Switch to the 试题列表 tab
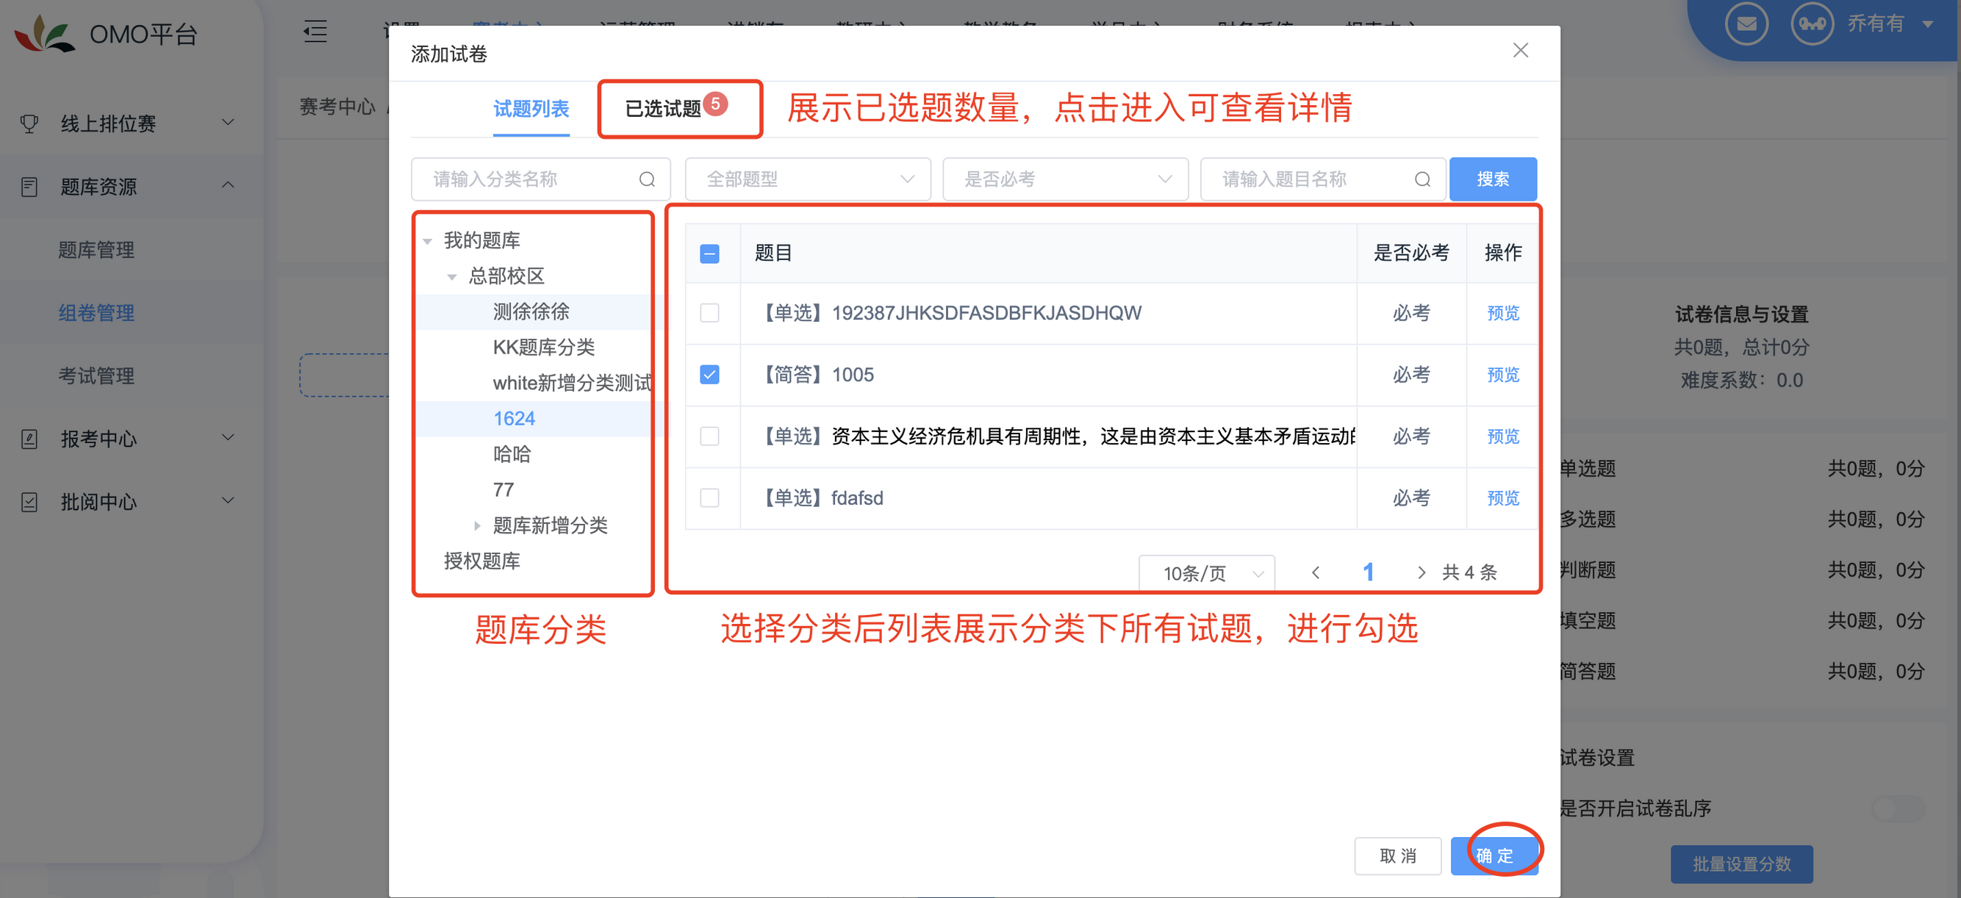The height and width of the screenshot is (898, 1961). 531,109
